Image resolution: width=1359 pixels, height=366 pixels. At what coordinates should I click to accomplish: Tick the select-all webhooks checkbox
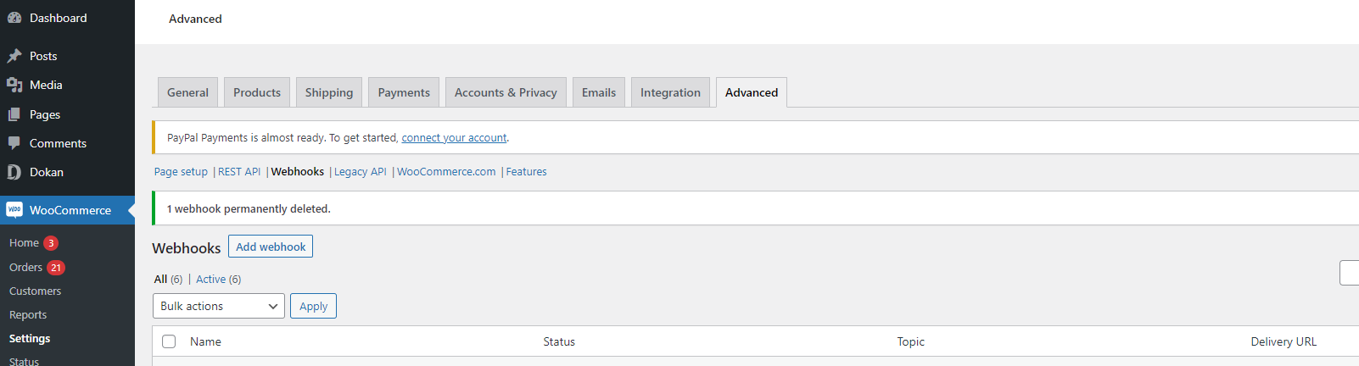click(169, 341)
